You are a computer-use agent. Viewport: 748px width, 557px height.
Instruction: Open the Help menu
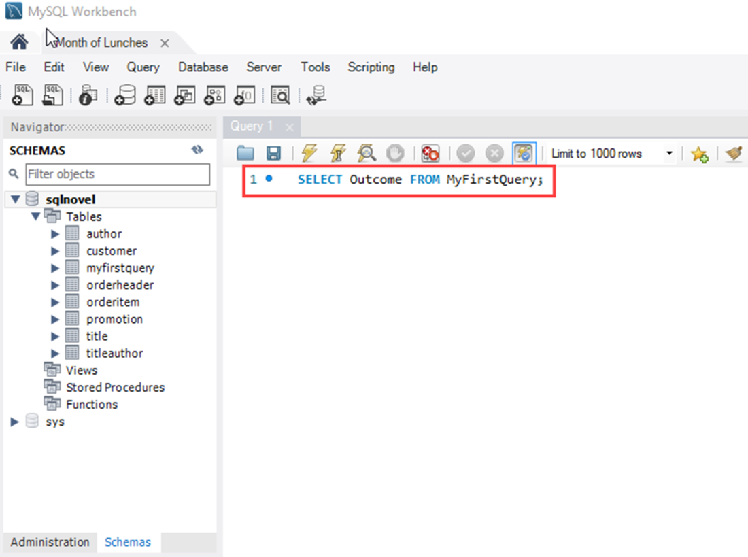click(425, 67)
